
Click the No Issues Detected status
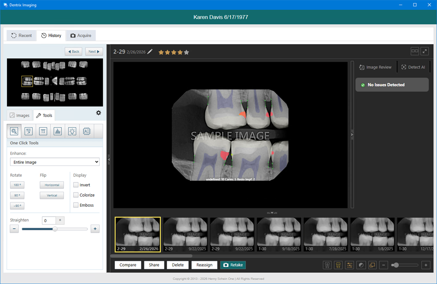392,85
